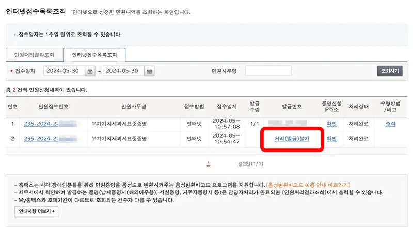
Task: Click 인터넷 접수방법 cell in row 2
Action: point(194,139)
